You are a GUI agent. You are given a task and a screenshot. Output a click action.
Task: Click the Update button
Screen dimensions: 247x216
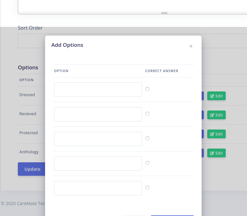pos(31,169)
